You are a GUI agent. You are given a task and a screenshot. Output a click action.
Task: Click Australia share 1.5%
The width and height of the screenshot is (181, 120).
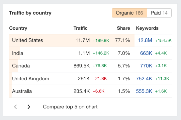tap(124, 91)
